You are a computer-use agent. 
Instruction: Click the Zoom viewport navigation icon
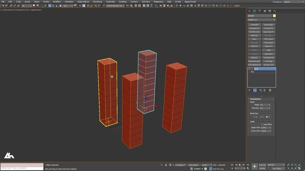(288, 165)
